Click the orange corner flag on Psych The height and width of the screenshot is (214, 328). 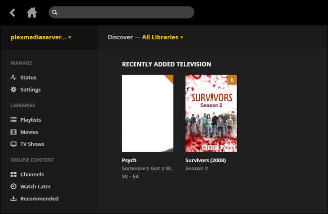point(170,78)
